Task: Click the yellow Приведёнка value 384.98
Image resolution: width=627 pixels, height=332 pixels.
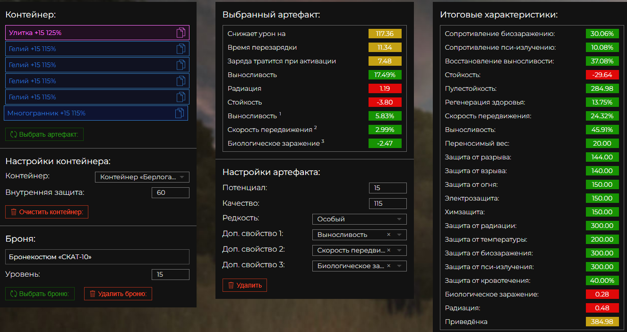Action: coord(602,322)
